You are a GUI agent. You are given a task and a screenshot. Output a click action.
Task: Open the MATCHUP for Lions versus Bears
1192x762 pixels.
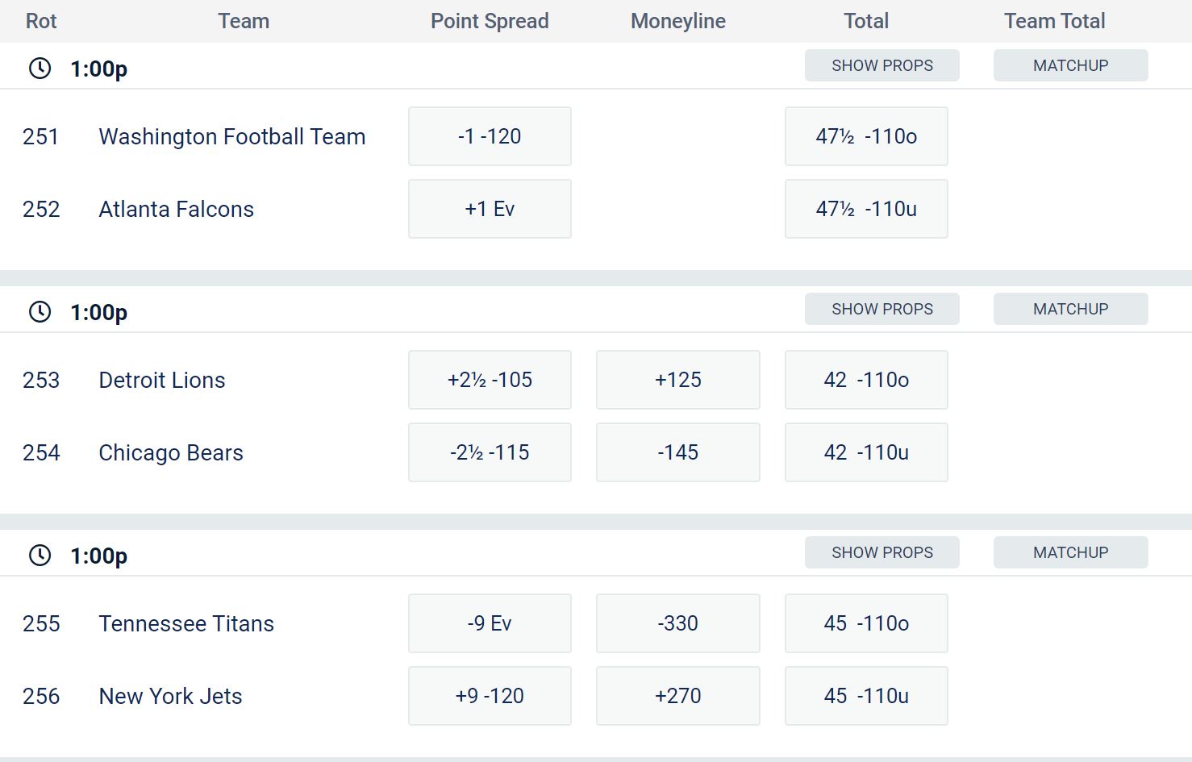click(1070, 309)
